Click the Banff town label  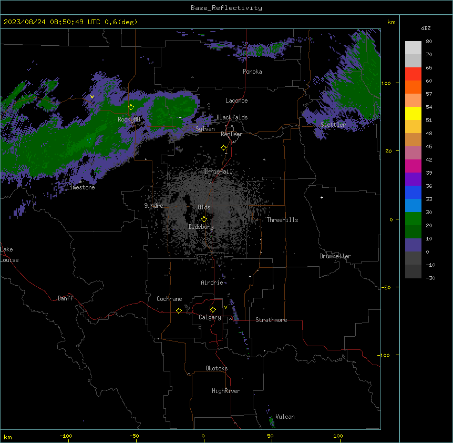click(65, 298)
